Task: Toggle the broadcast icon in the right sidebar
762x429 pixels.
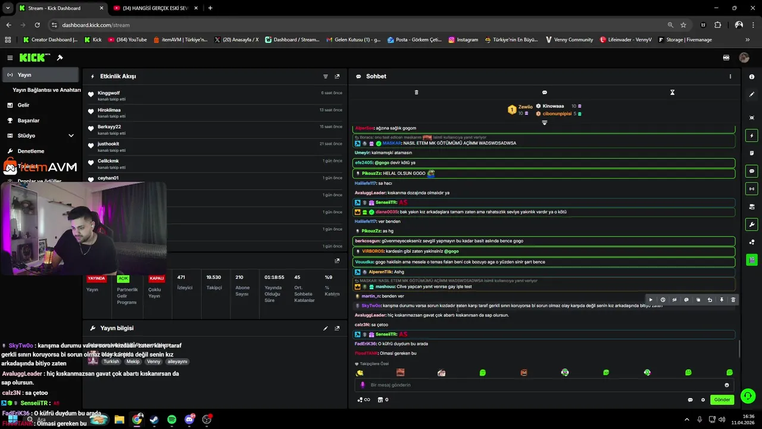Action: 752,189
